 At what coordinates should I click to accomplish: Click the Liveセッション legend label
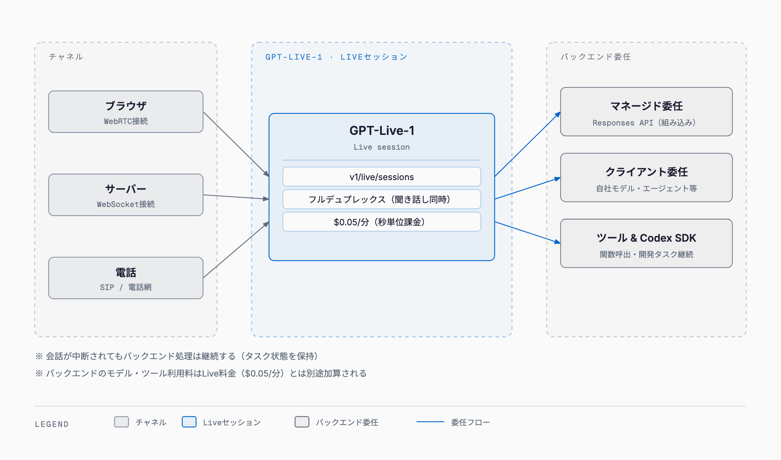pos(232,422)
